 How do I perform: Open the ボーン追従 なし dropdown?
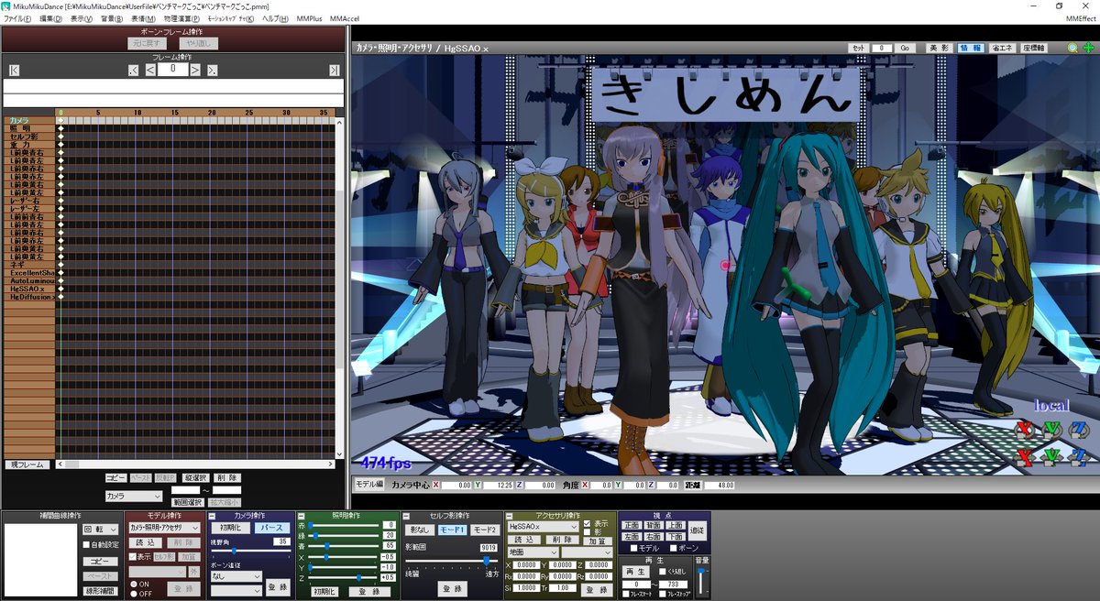236,576
